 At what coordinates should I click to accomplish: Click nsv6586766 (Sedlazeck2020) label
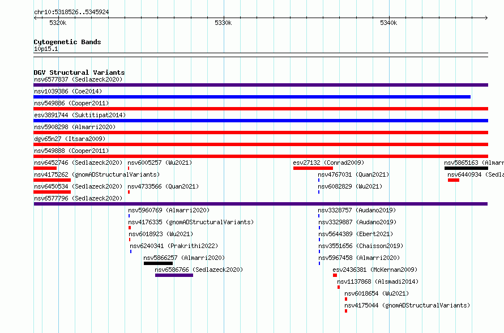pos(199,270)
